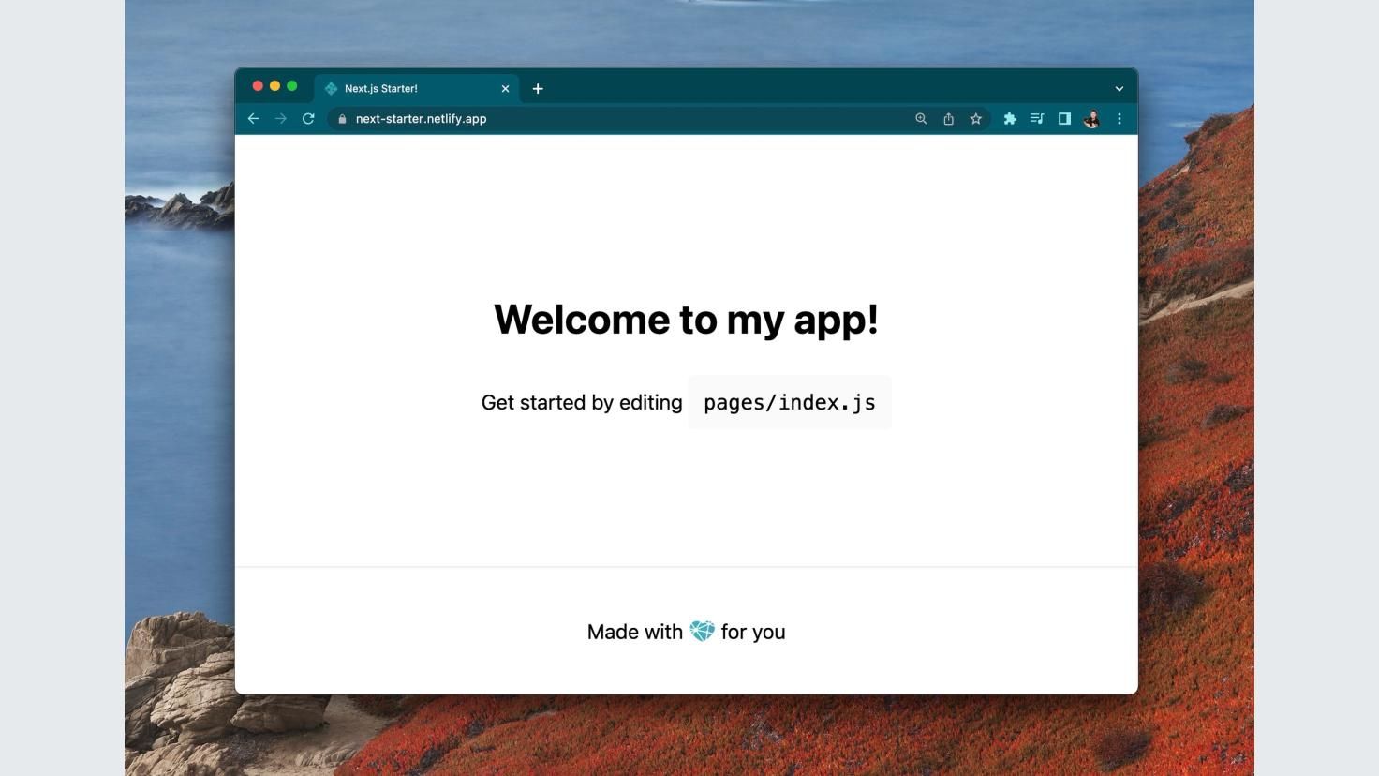Expand the tab search chevron
The width and height of the screenshot is (1379, 776).
(x=1119, y=89)
